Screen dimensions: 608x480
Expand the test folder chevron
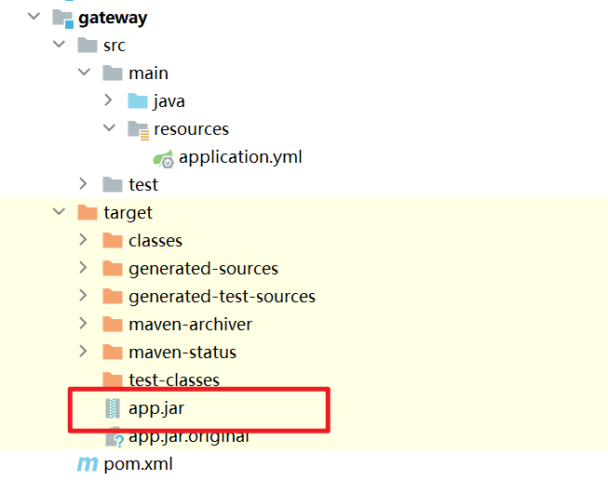tap(84, 185)
